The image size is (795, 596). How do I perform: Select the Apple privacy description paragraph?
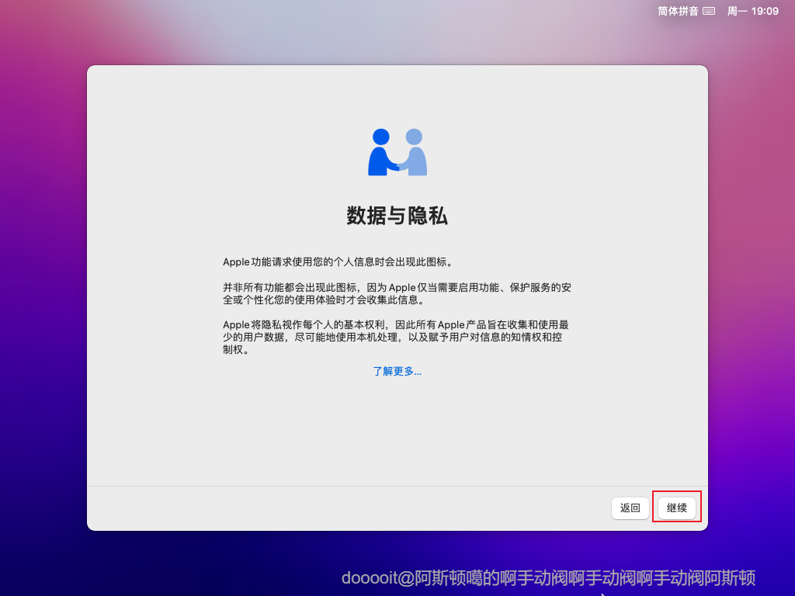point(397,336)
